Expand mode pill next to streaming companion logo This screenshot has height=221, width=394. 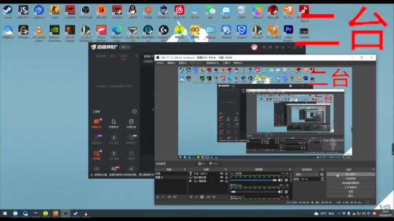tap(125, 47)
